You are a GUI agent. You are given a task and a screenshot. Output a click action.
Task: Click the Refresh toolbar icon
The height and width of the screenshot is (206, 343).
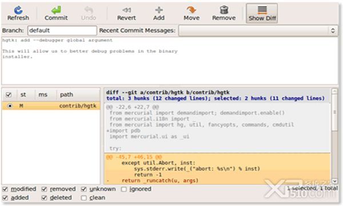point(18,13)
